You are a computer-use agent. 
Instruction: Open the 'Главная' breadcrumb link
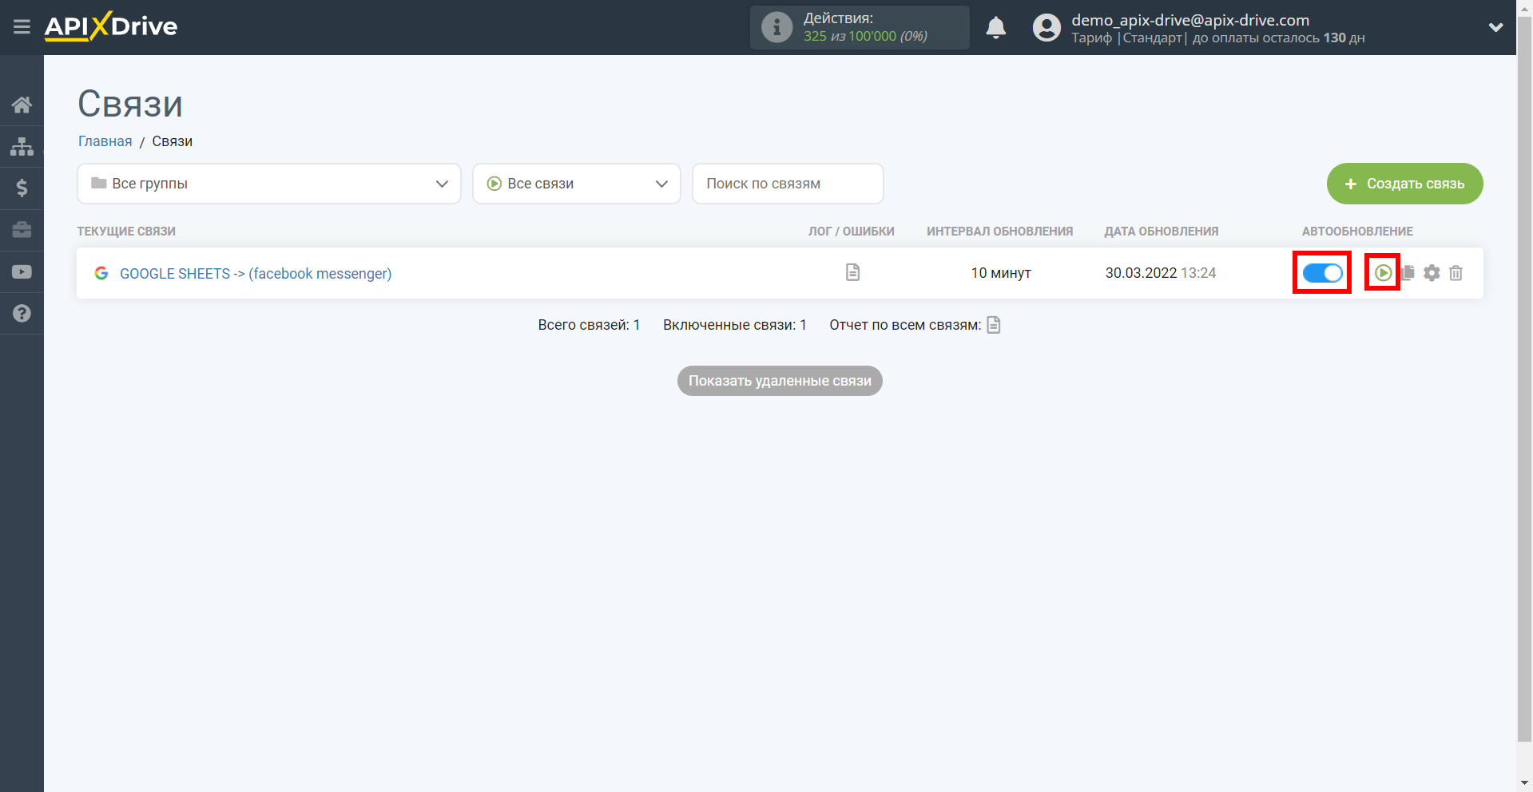(105, 141)
